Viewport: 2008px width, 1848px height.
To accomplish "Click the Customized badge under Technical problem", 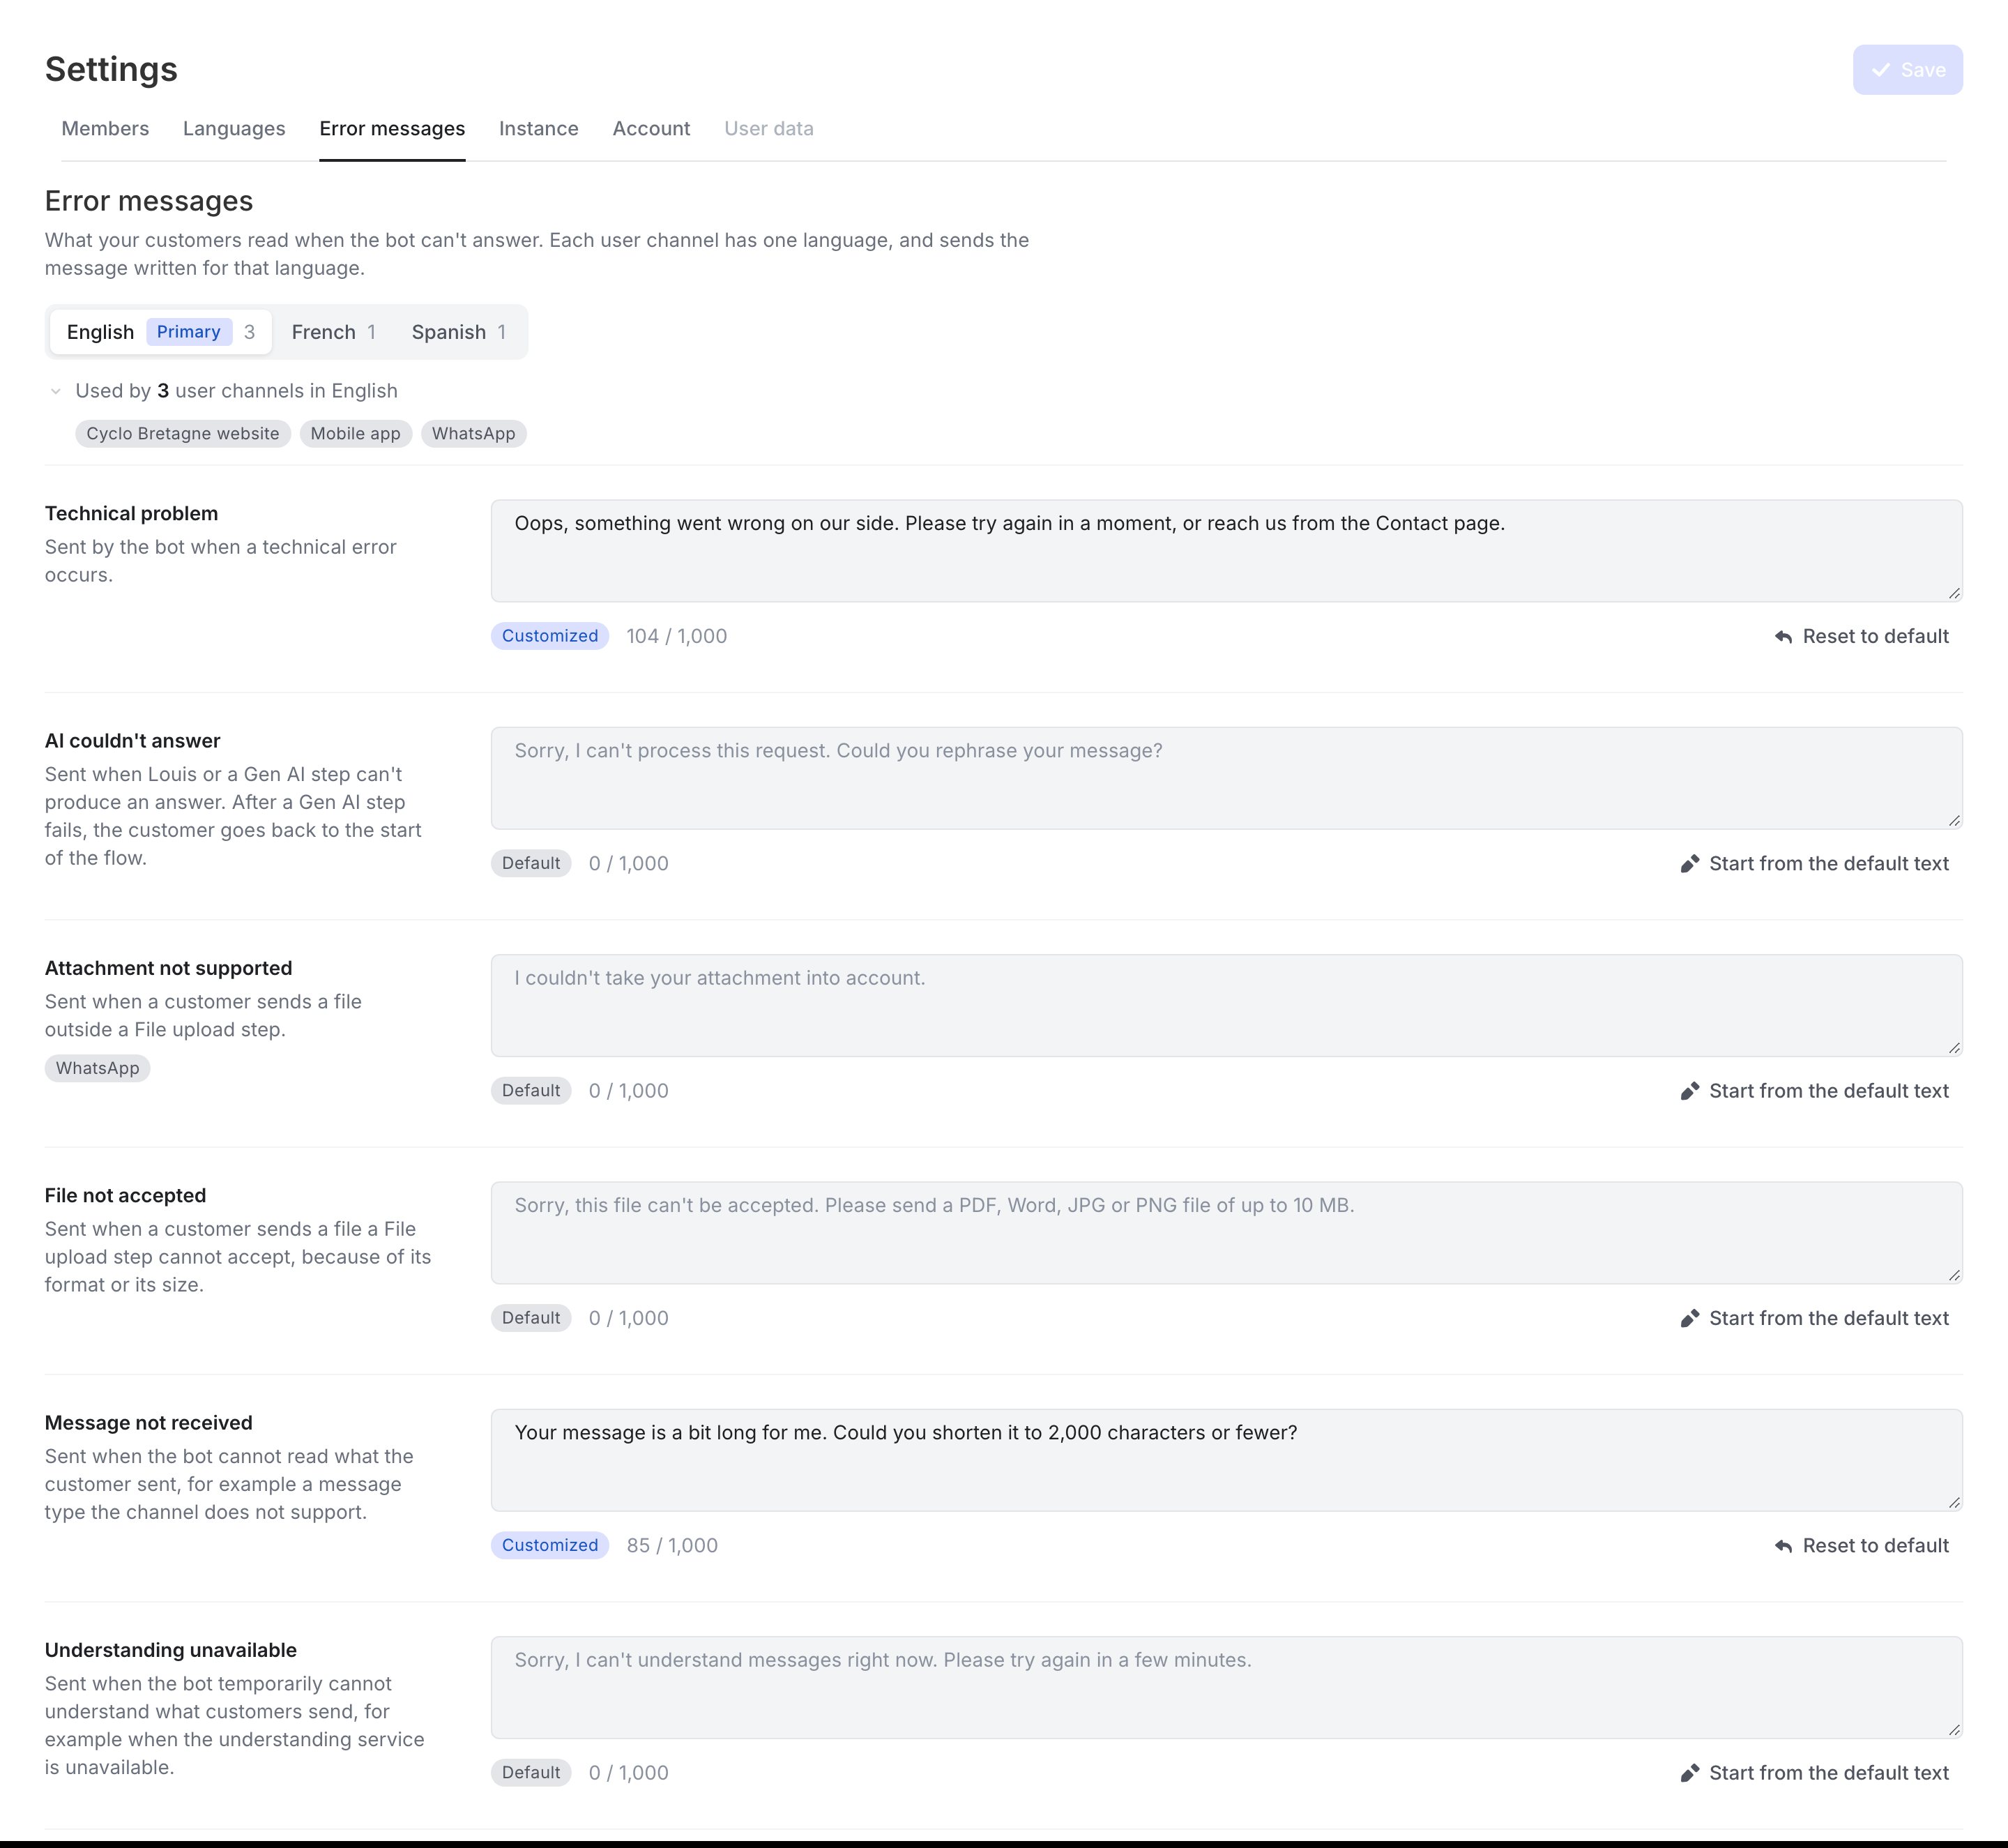I will 550,636.
